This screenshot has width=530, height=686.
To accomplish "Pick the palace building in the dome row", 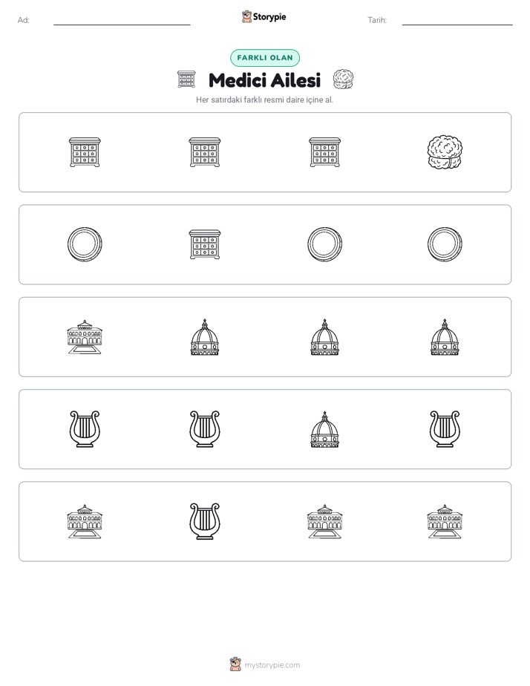I will click(x=85, y=337).
